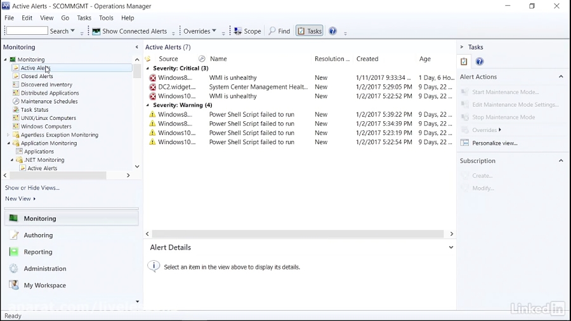
Task: Click the Find magnifier icon
Action: pos(272,31)
